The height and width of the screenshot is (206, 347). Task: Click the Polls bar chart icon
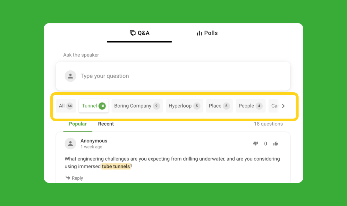pos(199,33)
